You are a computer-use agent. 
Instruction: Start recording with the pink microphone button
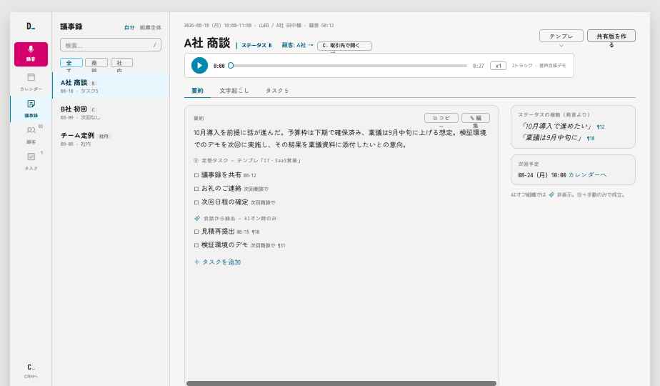[x=31, y=54]
